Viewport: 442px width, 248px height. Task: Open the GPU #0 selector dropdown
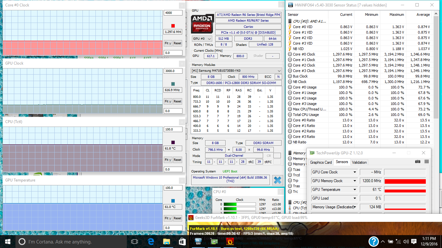[202, 39]
